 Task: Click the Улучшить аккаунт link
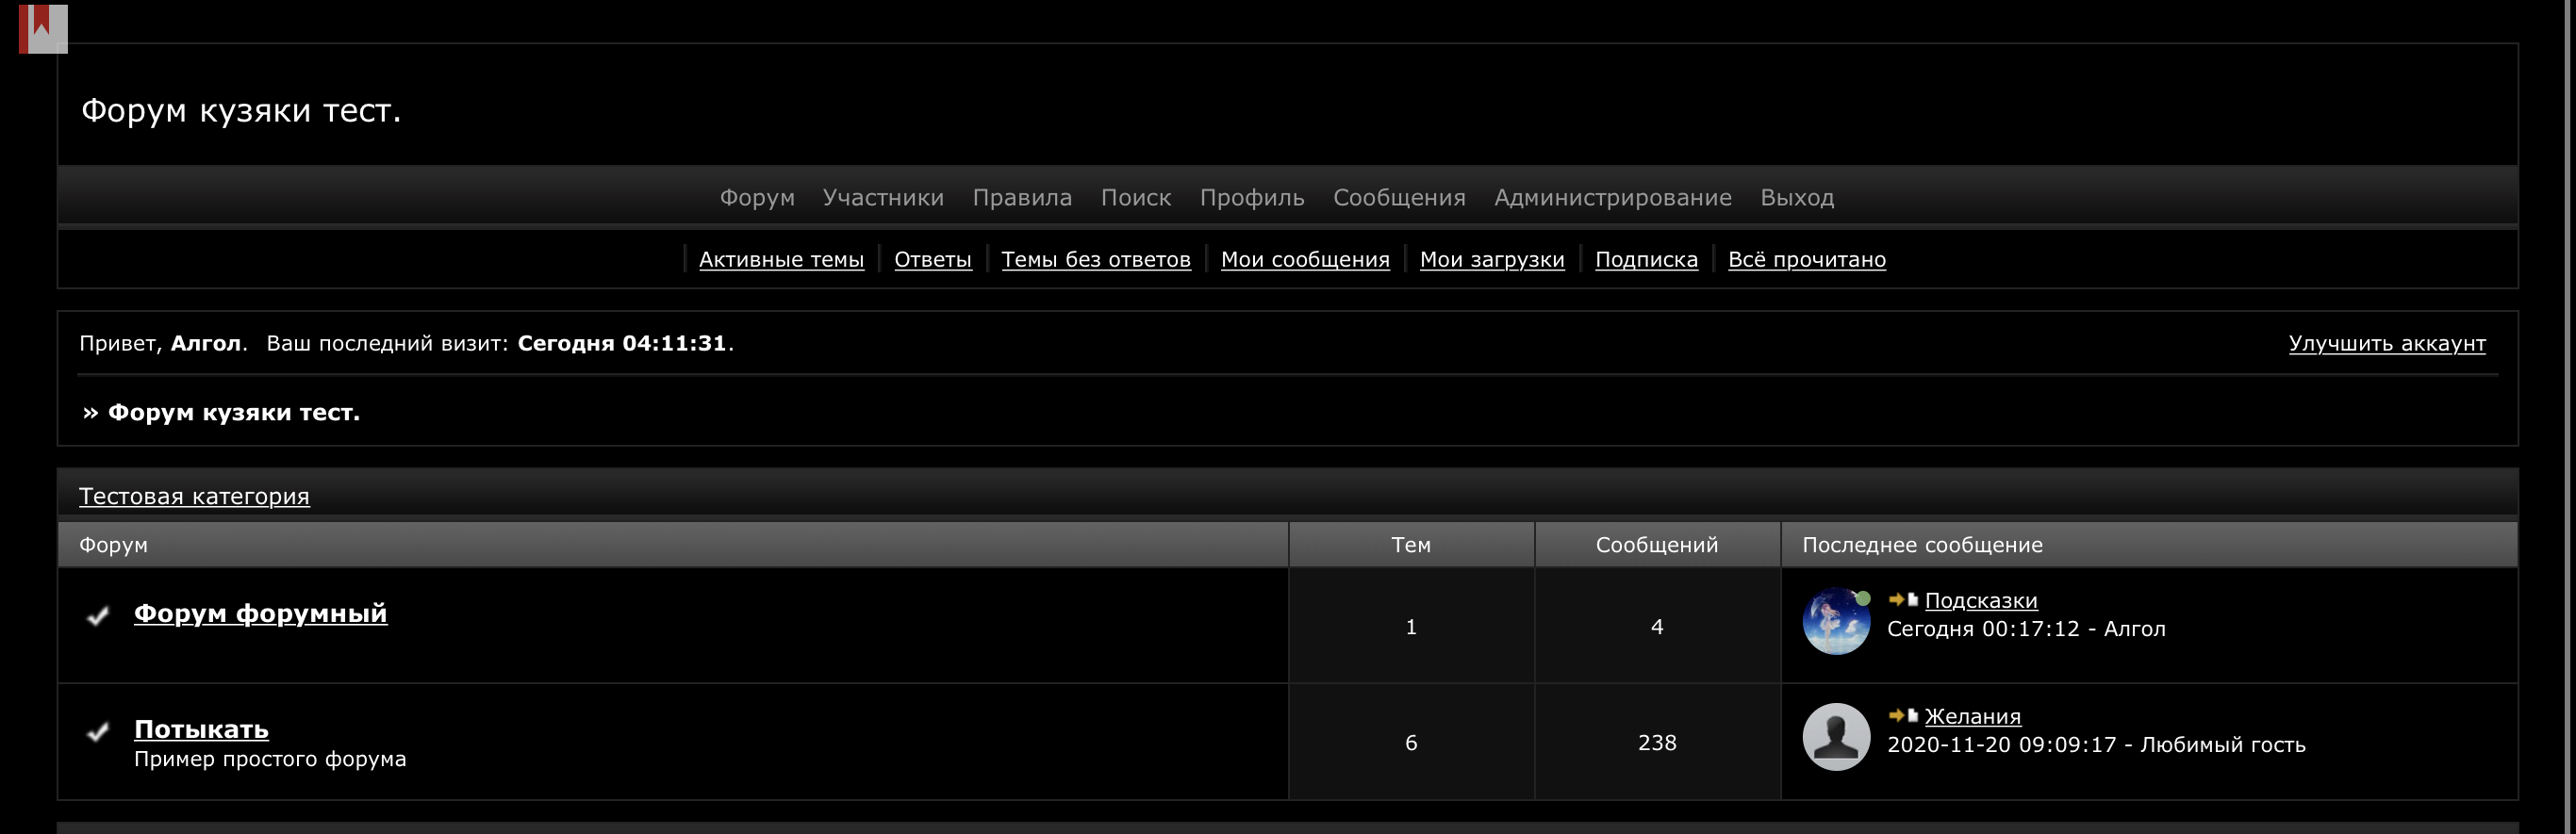coord(2387,344)
